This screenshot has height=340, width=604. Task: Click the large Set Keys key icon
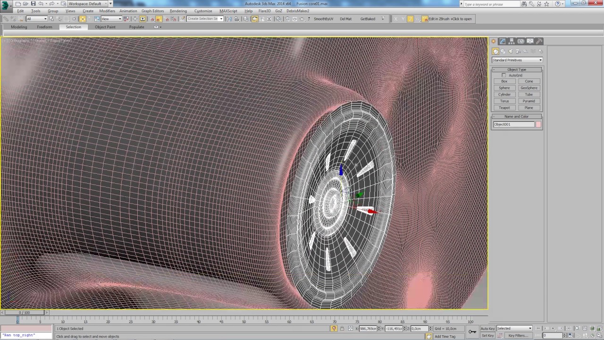(x=472, y=331)
